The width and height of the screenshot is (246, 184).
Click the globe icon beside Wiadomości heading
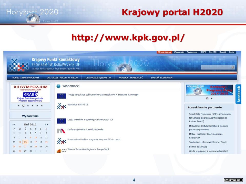point(58,86)
